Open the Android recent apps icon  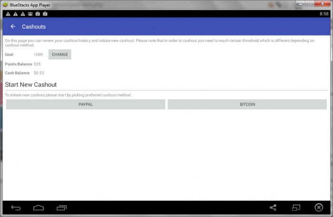tap(61, 208)
